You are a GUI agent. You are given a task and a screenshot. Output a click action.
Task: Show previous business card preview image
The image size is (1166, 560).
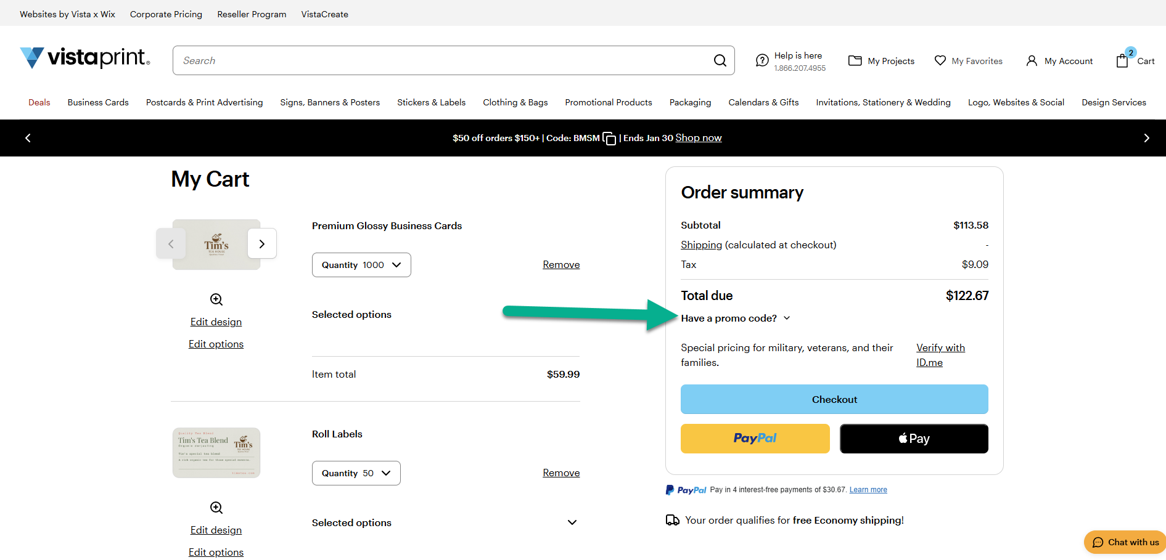171,244
